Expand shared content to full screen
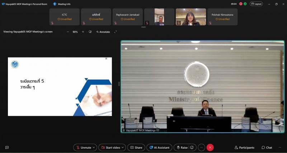Image resolution: width=287 pixels, height=153 pixels. 116,32
